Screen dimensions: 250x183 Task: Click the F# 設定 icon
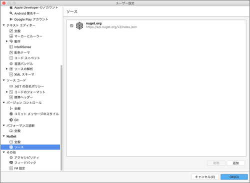(x=11, y=168)
